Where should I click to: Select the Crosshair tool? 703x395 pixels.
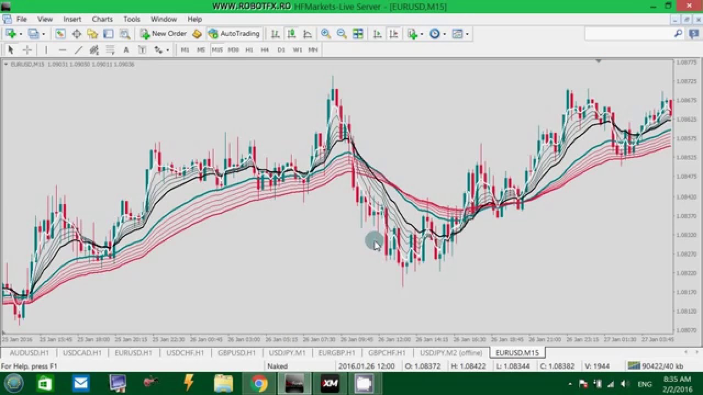tap(27, 50)
